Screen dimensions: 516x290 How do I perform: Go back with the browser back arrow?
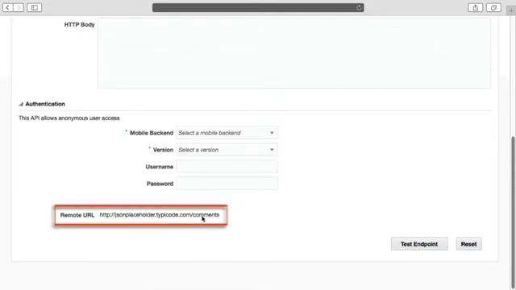point(8,7)
